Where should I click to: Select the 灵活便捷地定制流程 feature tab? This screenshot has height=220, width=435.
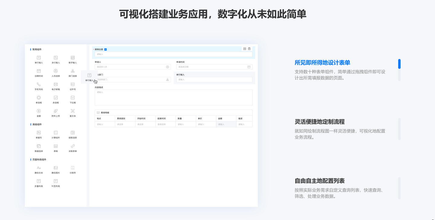click(320, 122)
